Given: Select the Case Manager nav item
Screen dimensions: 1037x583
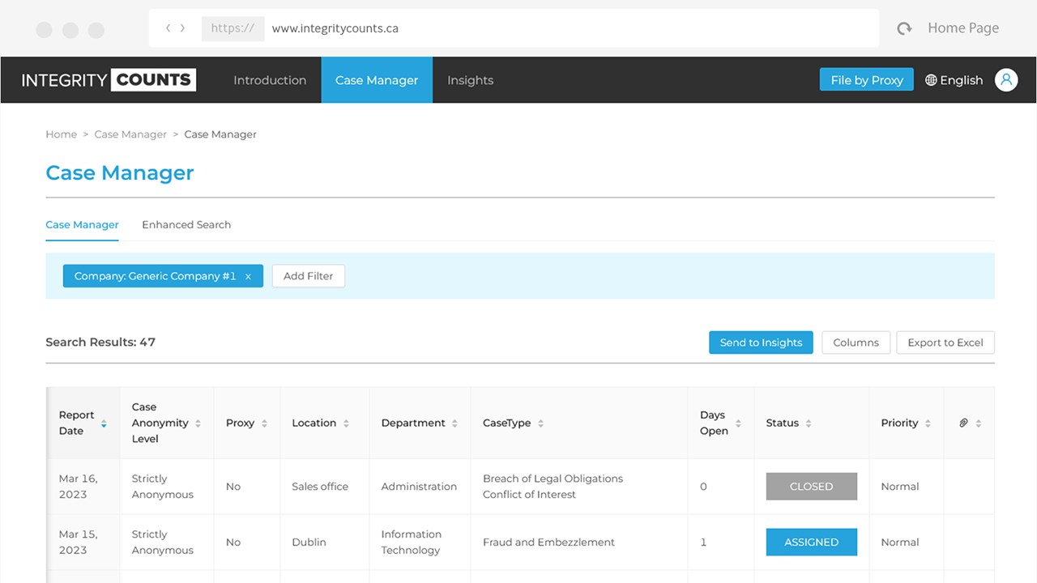Looking at the screenshot, I should coord(377,80).
